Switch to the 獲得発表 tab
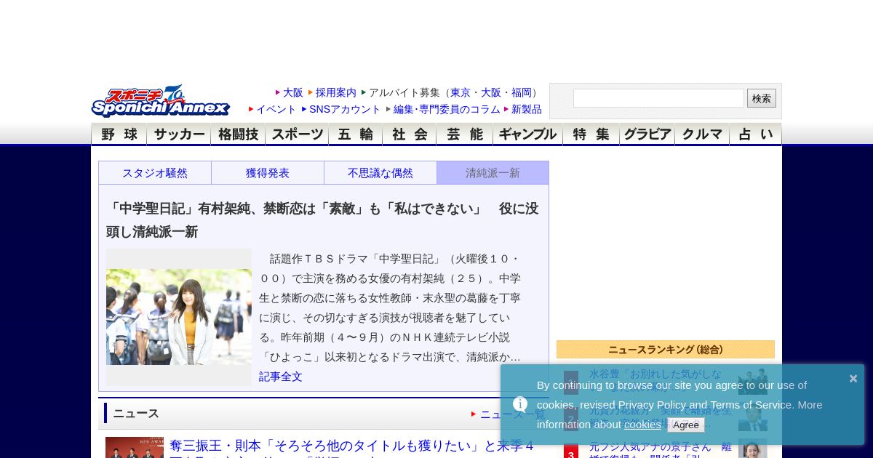Screen dimensions: 873x458 click(x=268, y=173)
